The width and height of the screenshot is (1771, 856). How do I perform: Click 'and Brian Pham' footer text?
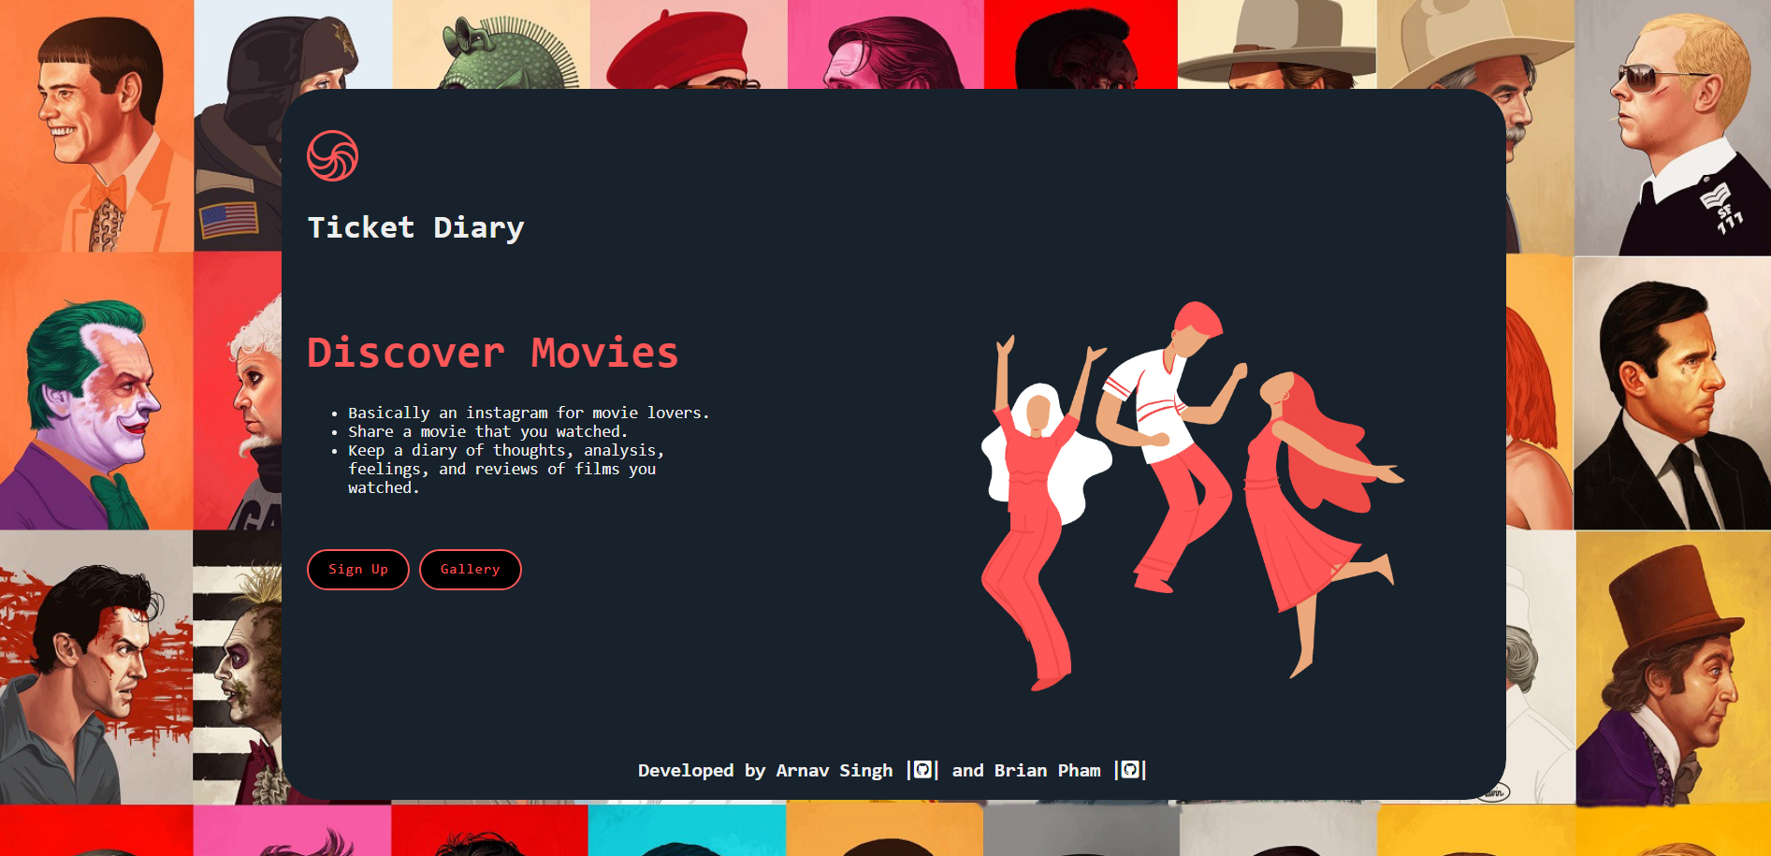coord(1026,770)
